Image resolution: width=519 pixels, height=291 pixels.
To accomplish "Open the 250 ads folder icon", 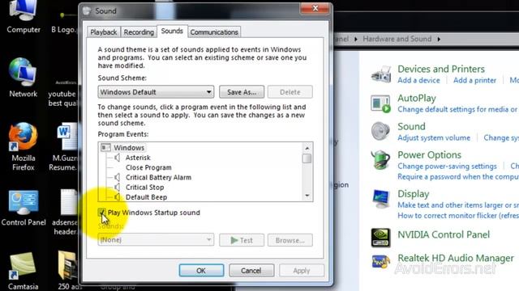I will 68,265.
